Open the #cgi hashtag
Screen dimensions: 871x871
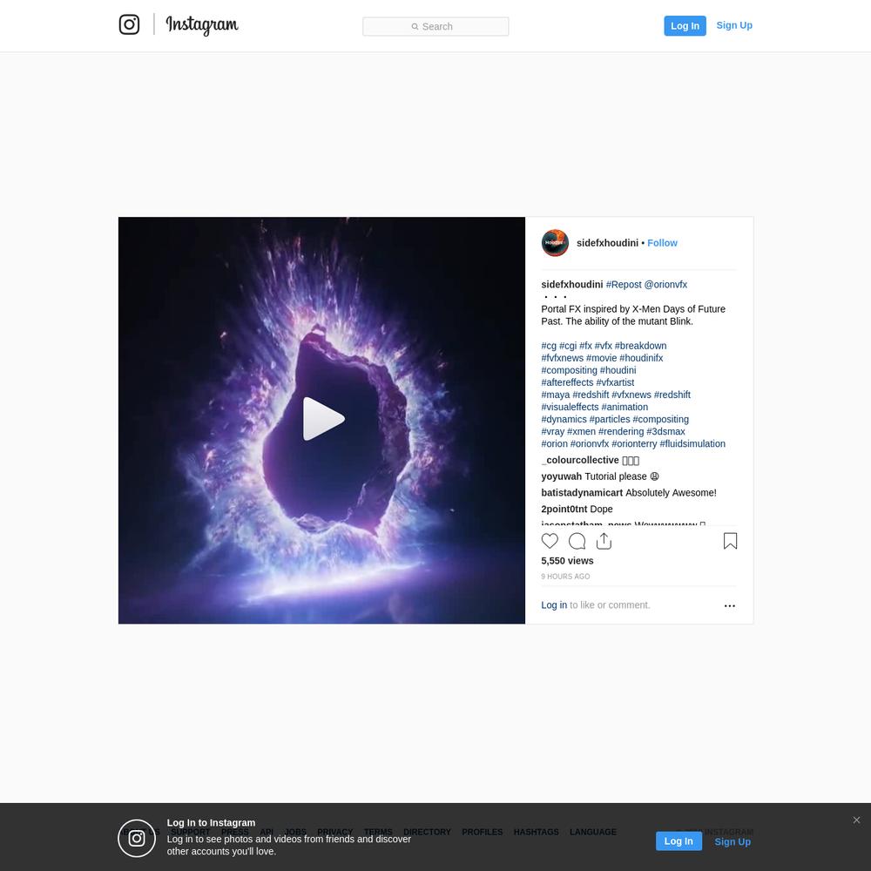(x=568, y=346)
